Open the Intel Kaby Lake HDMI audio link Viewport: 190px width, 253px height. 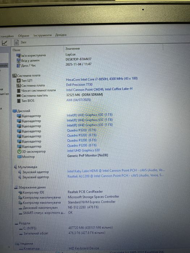click(x=116, y=170)
